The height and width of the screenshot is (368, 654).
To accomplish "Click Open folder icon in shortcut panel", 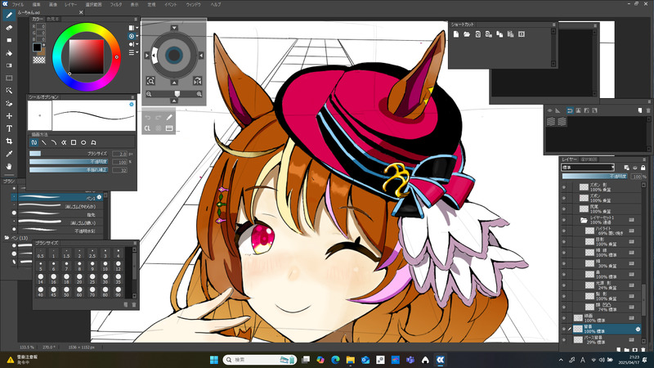I will (467, 34).
